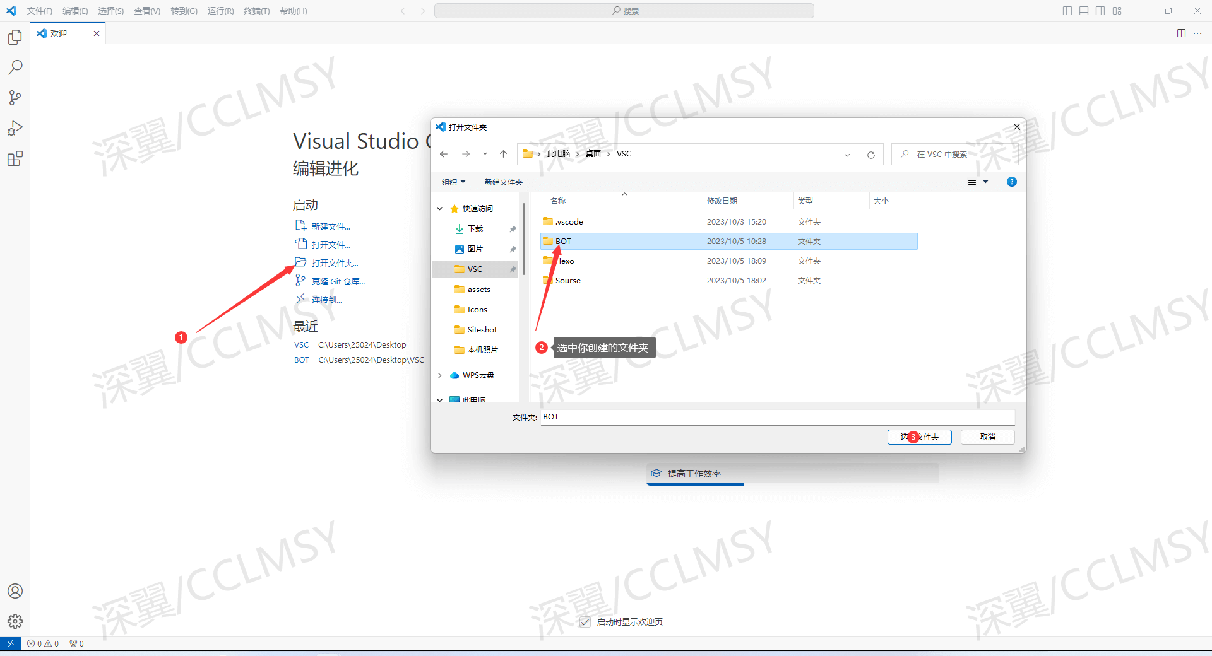
Task: Open the editor More Actions menu
Action: tap(1197, 33)
